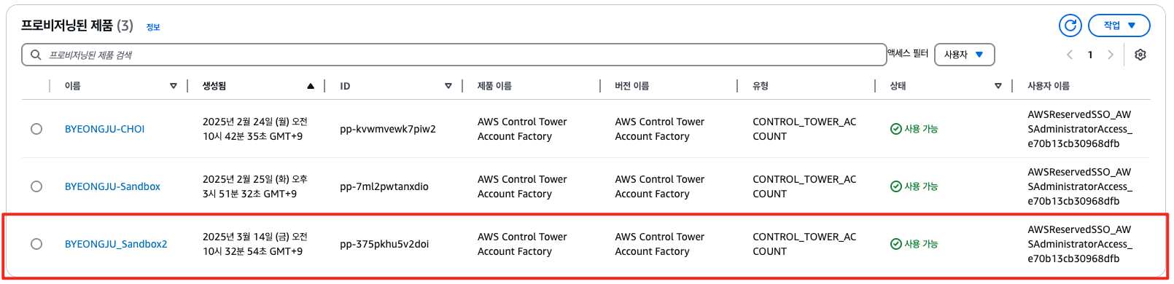Image resolution: width=1174 pixels, height=284 pixels.
Task: Click CONTROL_TOWER_ACCOUNT type in BYEONGJU-Sandbox row
Action: tap(804, 186)
